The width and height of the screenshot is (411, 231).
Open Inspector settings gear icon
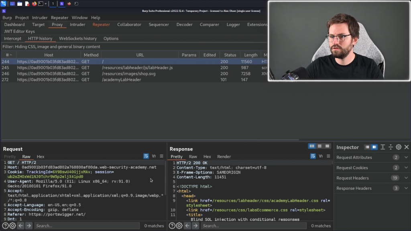(399, 147)
